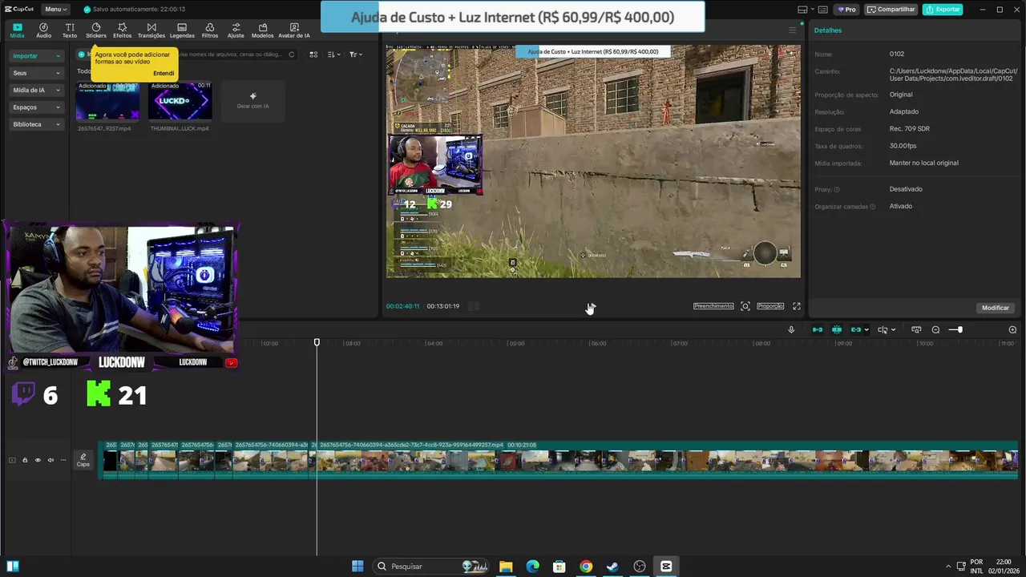
Task: Click the Pro button
Action: [846, 10]
